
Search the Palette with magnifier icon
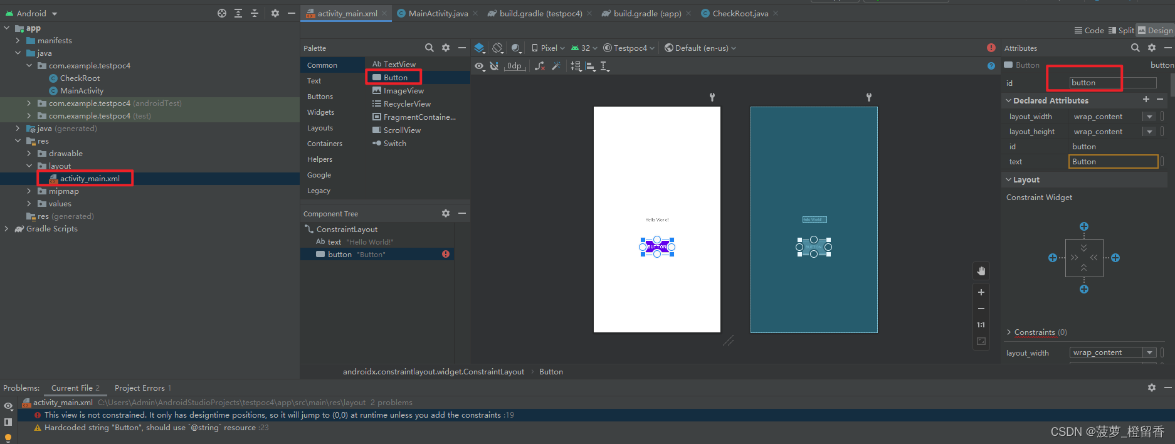tap(429, 48)
